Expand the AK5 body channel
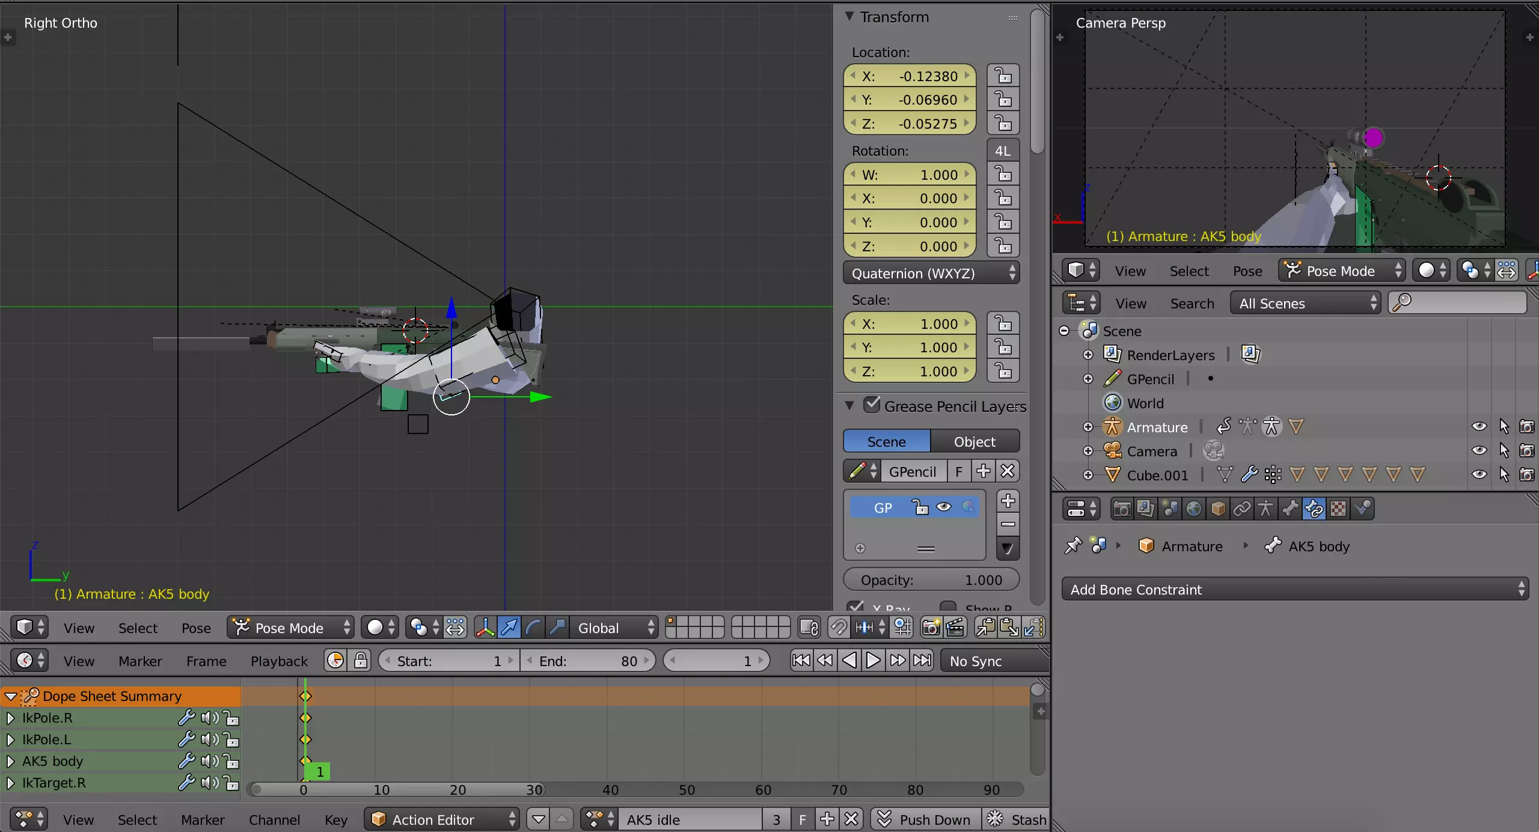 [x=10, y=761]
